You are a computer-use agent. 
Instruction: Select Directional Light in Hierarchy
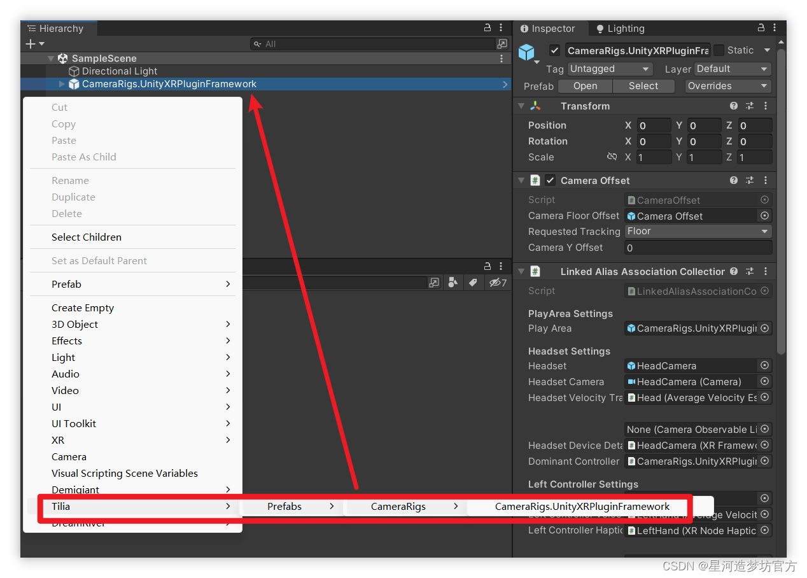tap(120, 71)
